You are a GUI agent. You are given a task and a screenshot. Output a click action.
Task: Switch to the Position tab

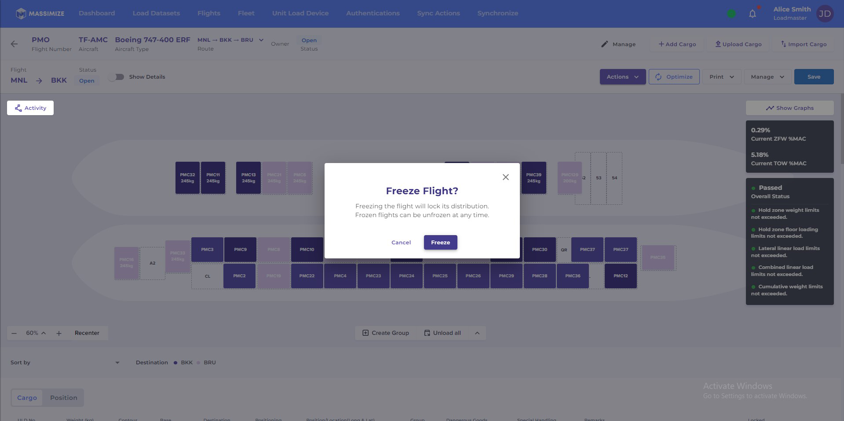(64, 398)
